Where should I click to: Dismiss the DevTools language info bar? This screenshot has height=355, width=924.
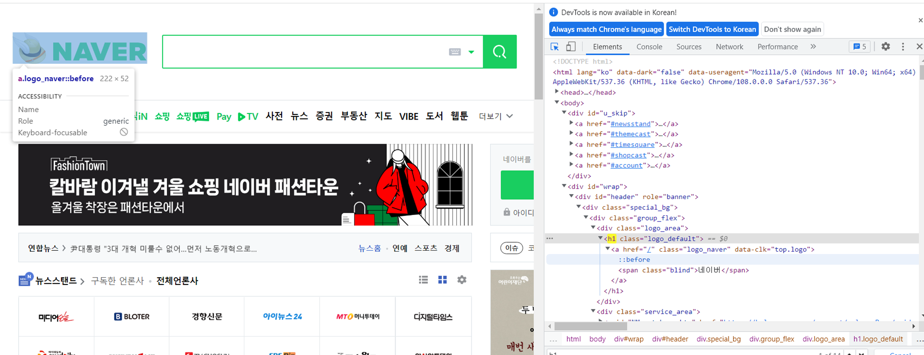point(920,20)
